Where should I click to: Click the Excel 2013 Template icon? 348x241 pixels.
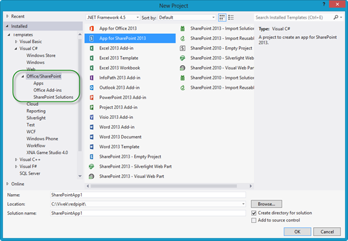coord(91,58)
